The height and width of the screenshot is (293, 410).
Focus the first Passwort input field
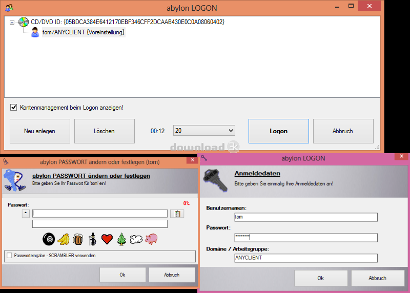pos(100,214)
